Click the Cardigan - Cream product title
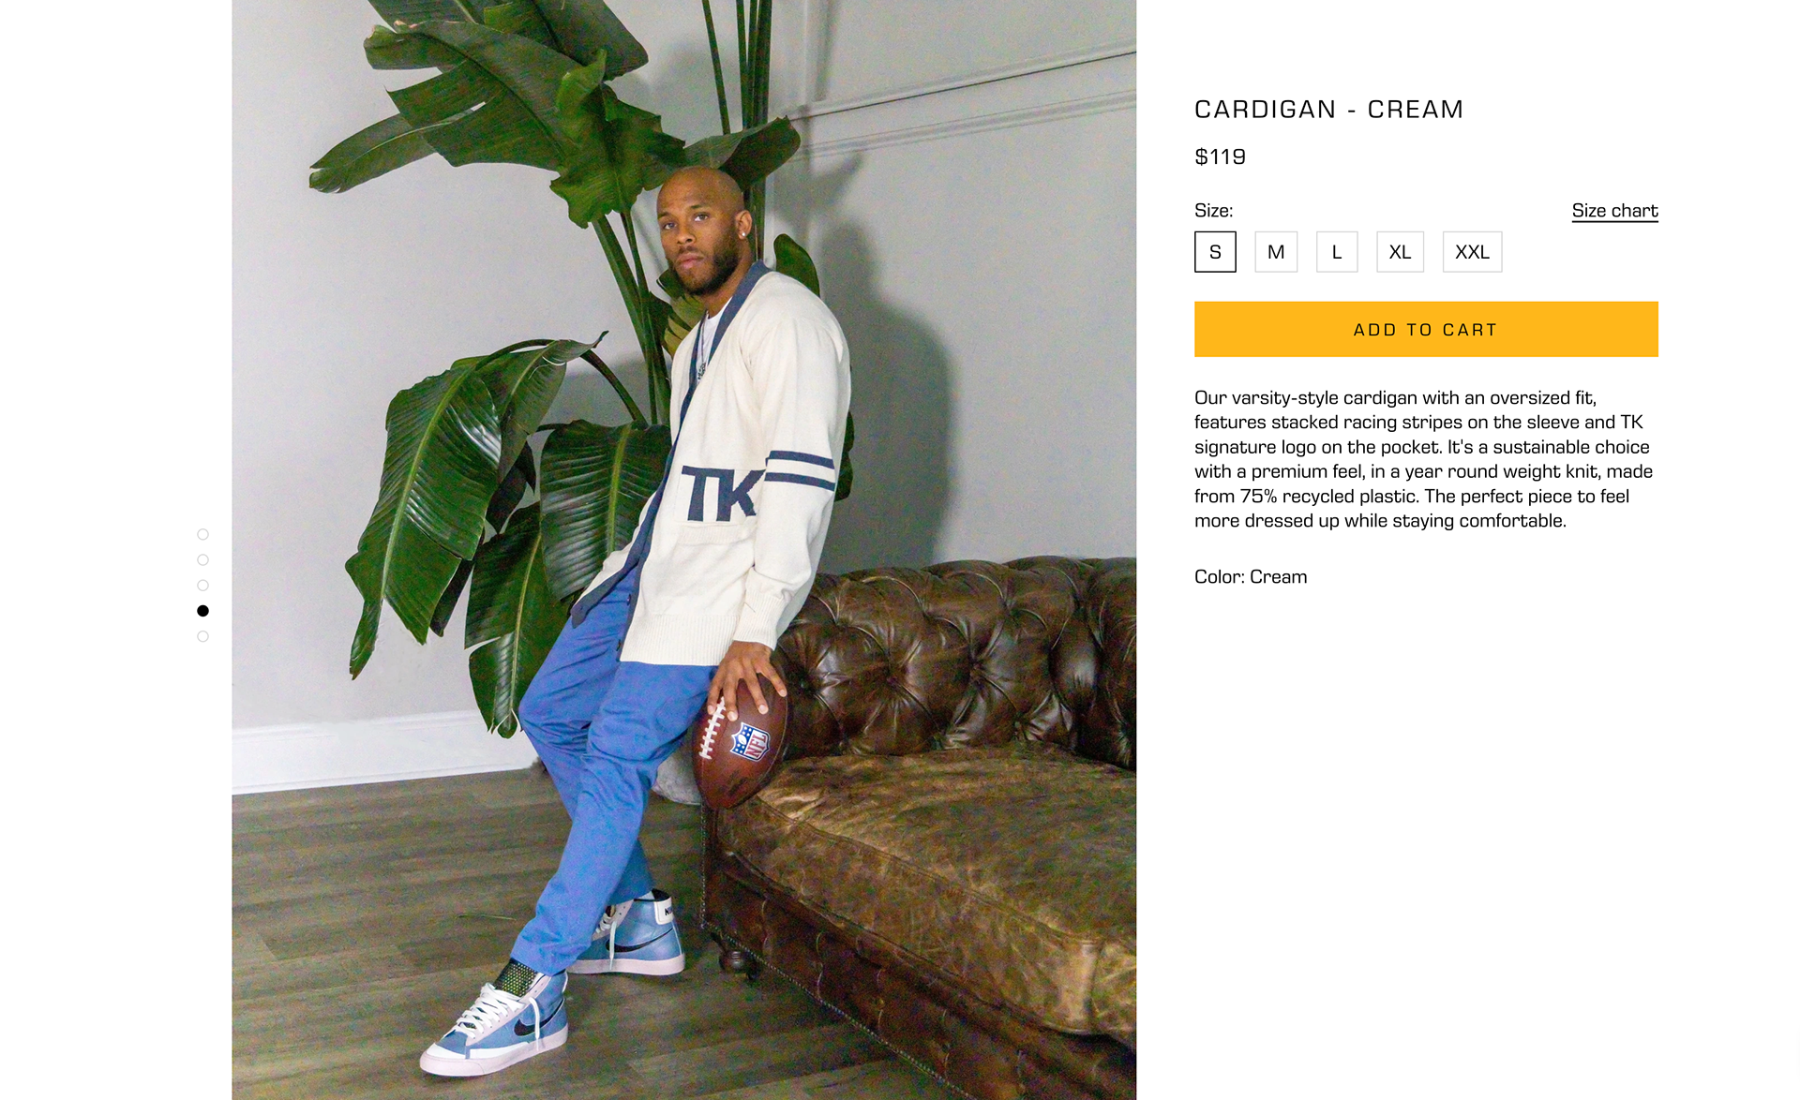1800x1100 pixels. (1328, 110)
